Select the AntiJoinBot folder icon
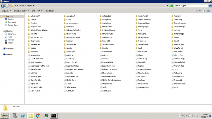212x119 pixels. pos(101,16)
